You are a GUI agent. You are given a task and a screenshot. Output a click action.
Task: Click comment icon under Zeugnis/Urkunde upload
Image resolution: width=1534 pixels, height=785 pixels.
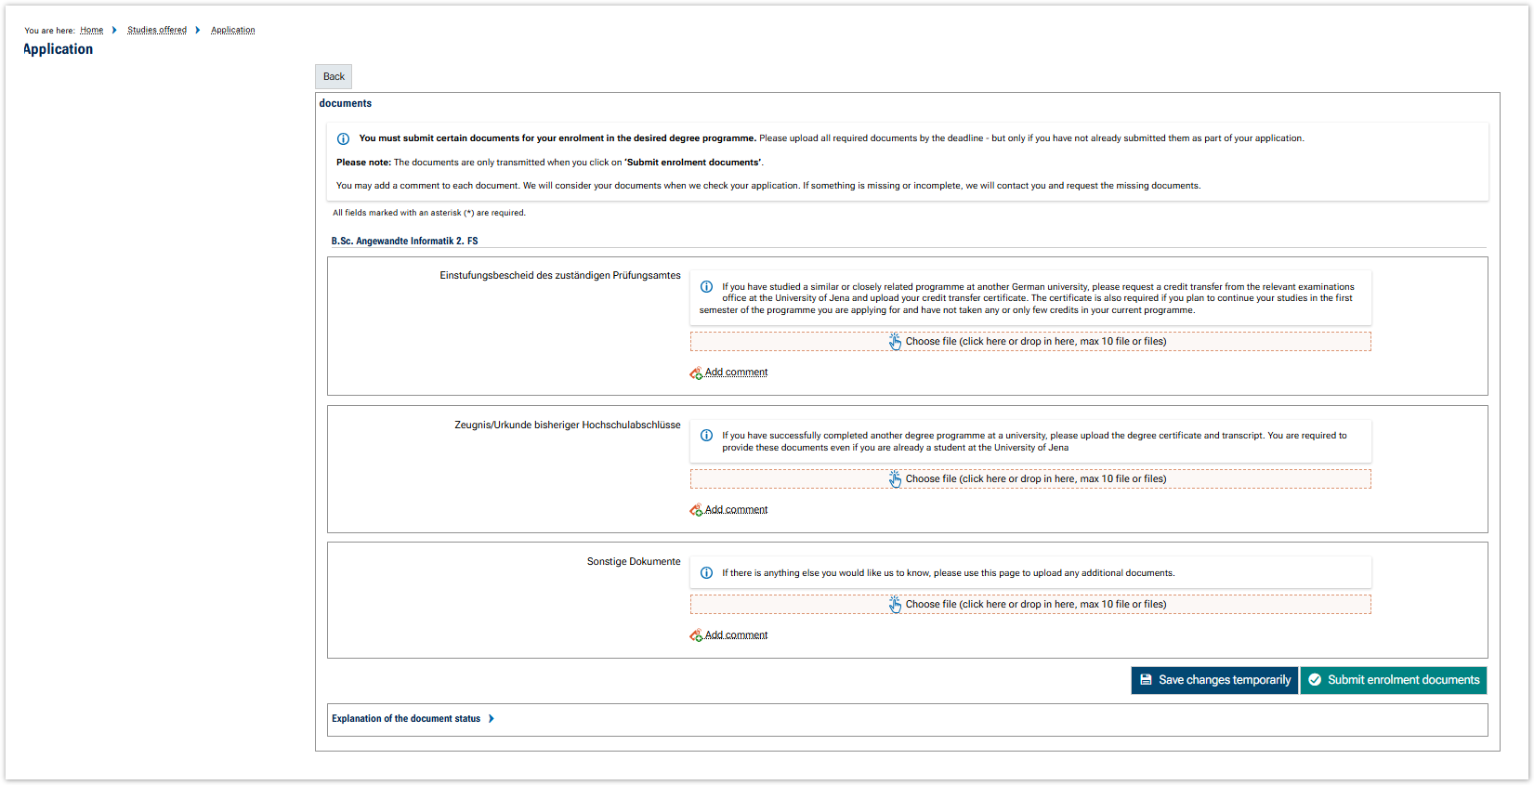click(x=696, y=510)
